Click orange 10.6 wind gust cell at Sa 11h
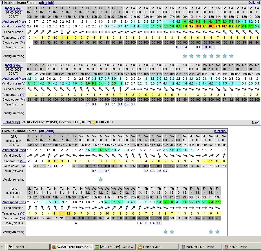Viewport: 261px width, 251px height. pos(198,26)
